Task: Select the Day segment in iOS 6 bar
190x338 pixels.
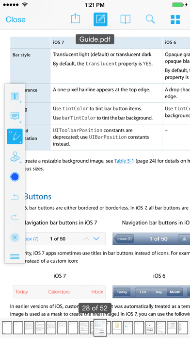Action: pyautogui.click(x=159, y=292)
